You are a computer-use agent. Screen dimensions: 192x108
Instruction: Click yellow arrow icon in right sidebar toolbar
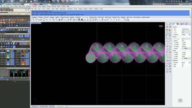click(170, 30)
